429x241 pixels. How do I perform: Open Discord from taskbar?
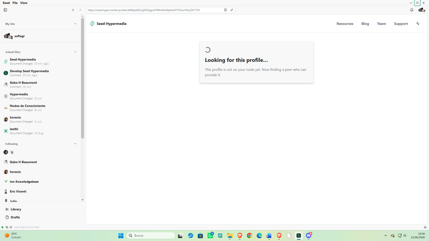(309, 236)
